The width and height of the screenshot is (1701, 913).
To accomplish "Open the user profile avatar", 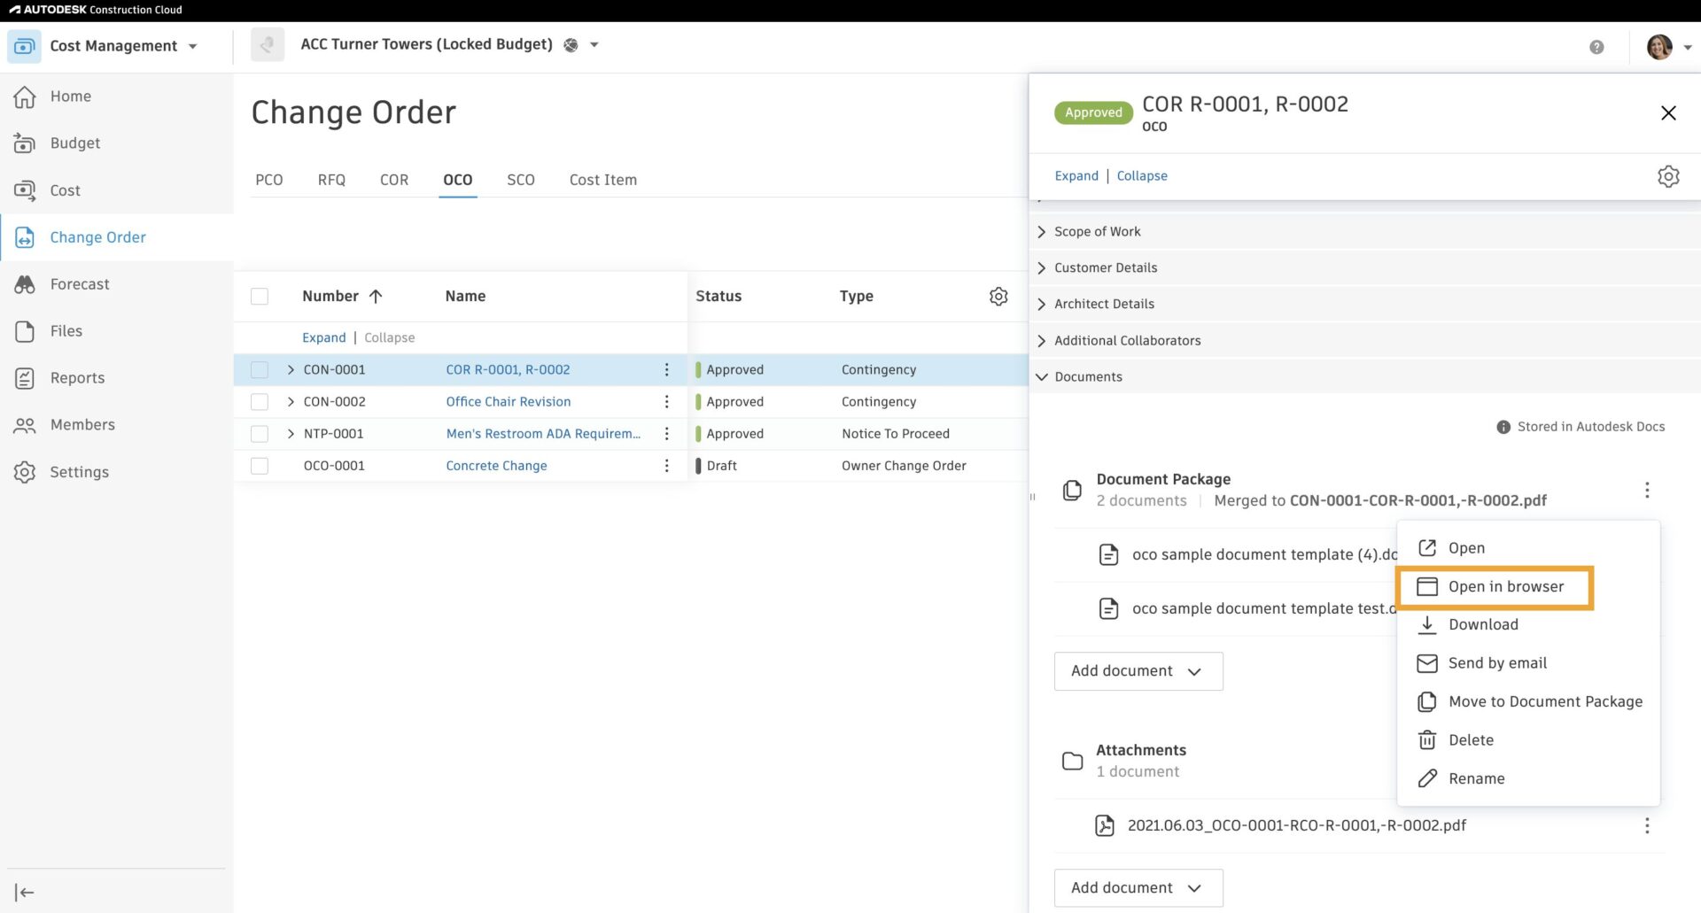I will (x=1659, y=46).
